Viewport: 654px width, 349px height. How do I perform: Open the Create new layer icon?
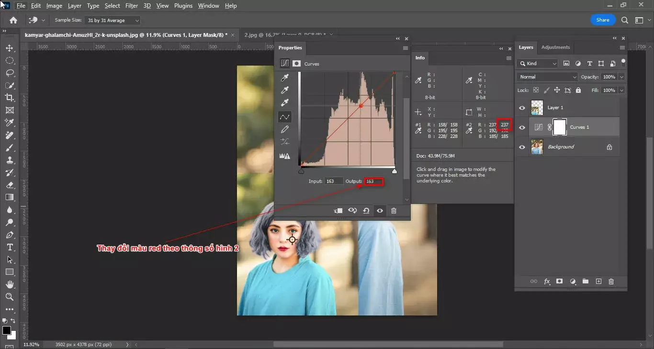[x=598, y=281]
